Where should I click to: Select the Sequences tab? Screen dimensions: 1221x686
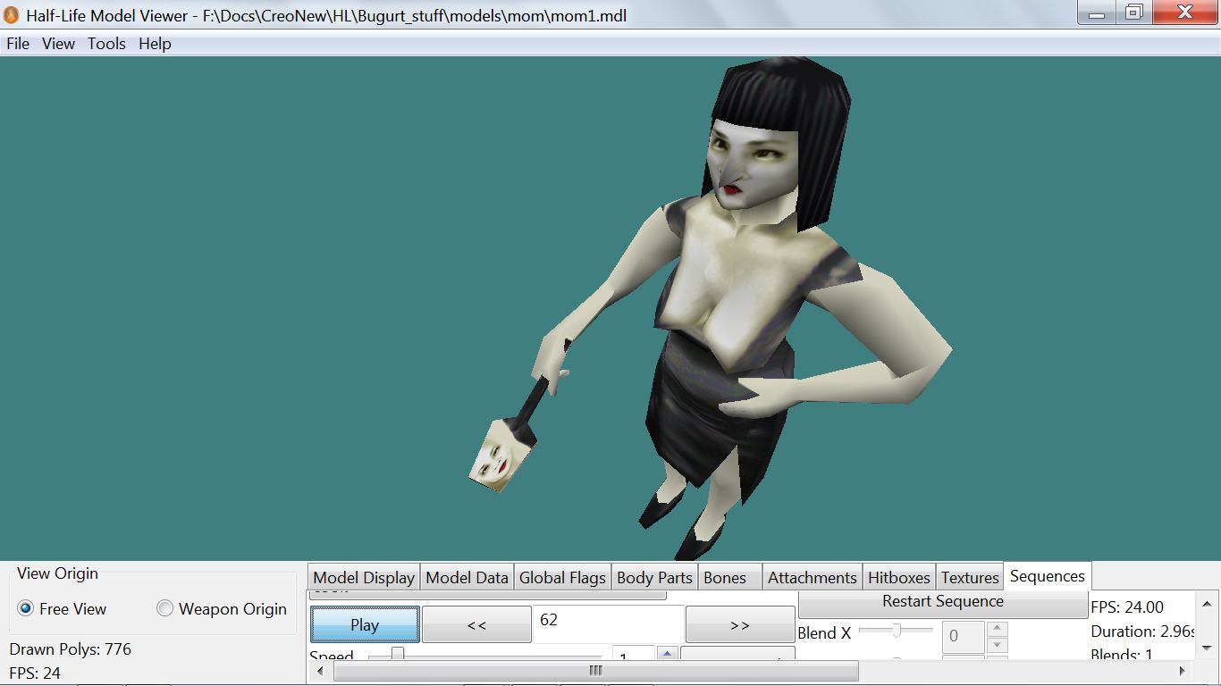pos(1048,576)
